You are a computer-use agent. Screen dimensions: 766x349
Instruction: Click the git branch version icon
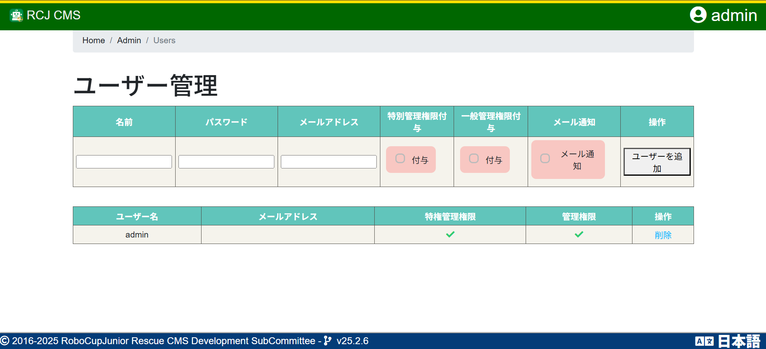click(328, 341)
